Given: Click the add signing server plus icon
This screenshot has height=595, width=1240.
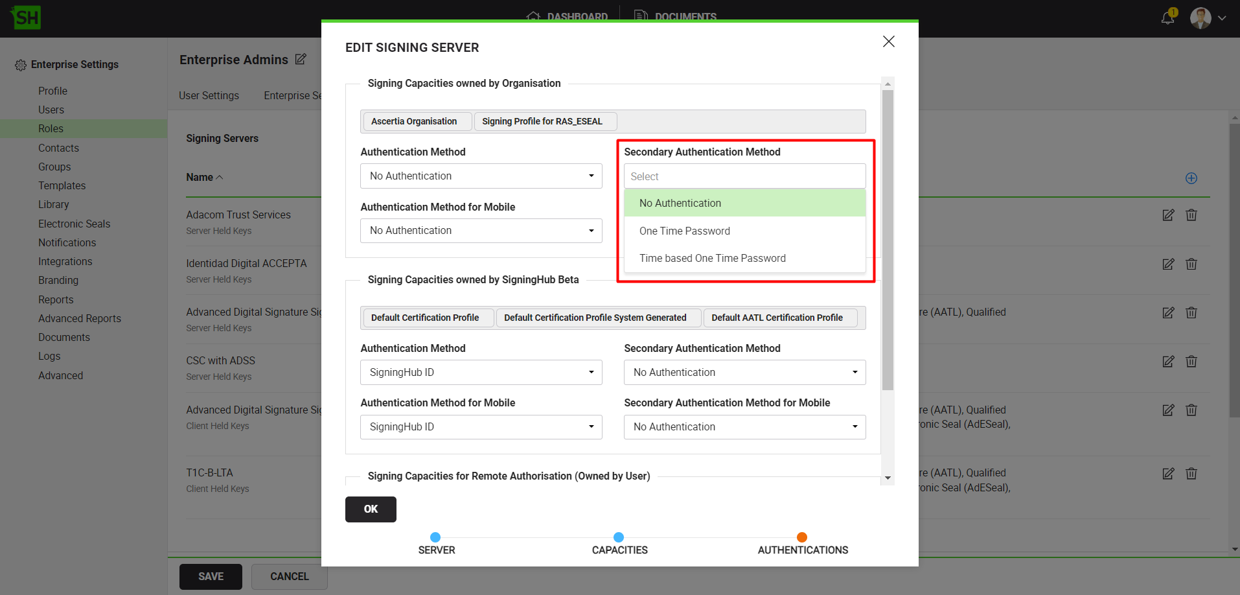Looking at the screenshot, I should click(x=1191, y=178).
